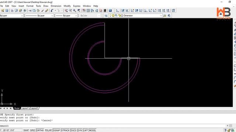The image size is (236, 132).
Task: Toggle OSNAP in status bar
Action: pyautogui.click(x=56, y=131)
